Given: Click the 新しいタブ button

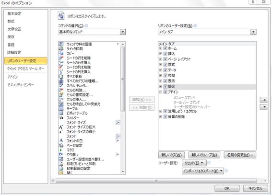Looking at the screenshot, I should (x=171, y=155).
